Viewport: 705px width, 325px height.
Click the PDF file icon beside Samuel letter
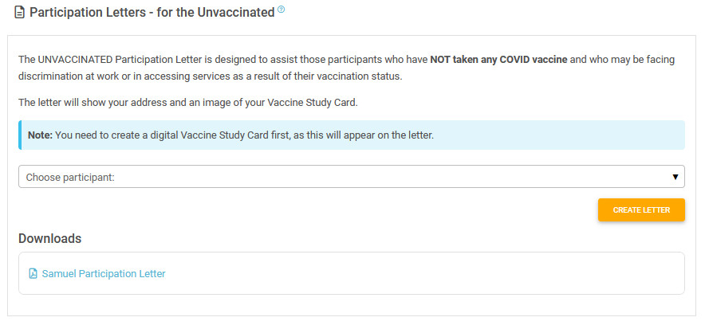33,273
